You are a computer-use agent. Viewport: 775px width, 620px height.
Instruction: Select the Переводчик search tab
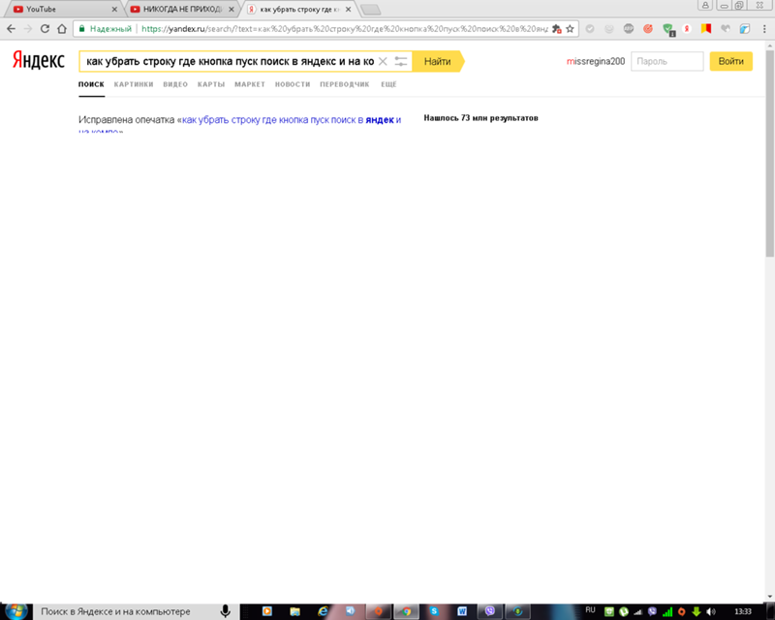coord(345,84)
